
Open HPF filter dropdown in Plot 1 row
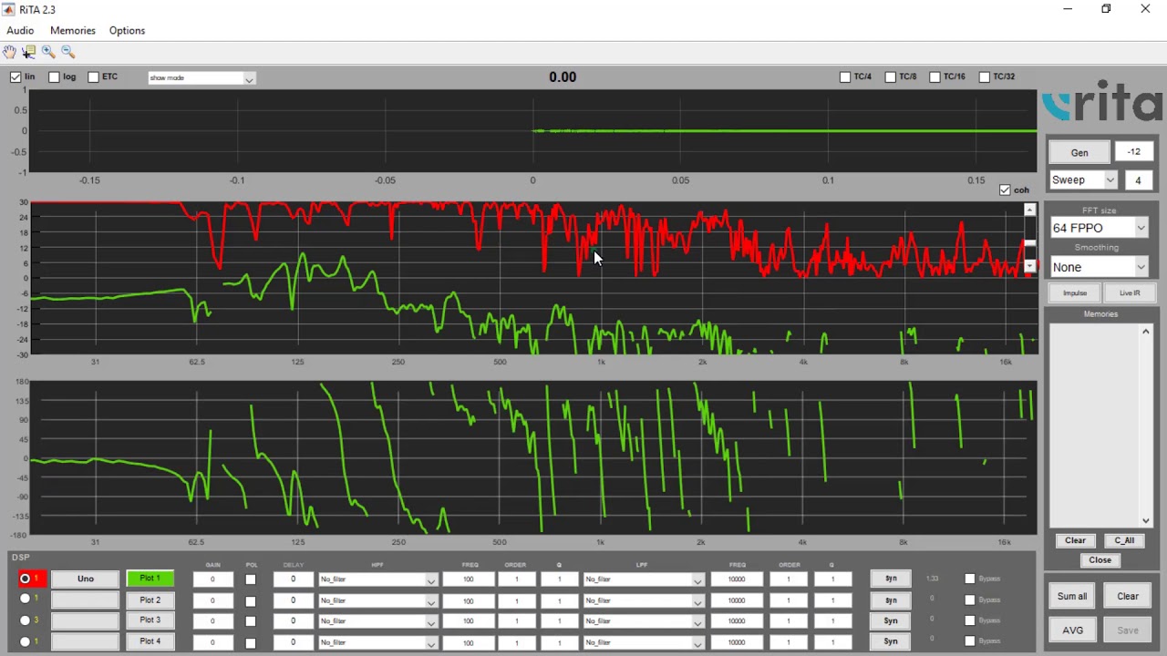(377, 579)
